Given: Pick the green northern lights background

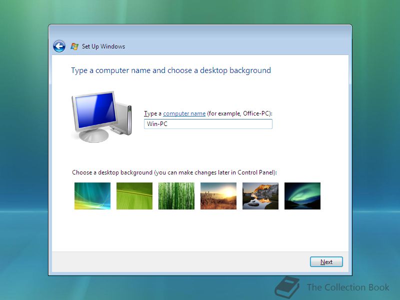Looking at the screenshot, I should click(x=302, y=196).
